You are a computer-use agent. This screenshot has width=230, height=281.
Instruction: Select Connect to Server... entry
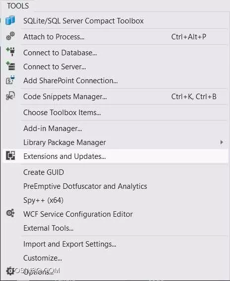pyautogui.click(x=55, y=67)
